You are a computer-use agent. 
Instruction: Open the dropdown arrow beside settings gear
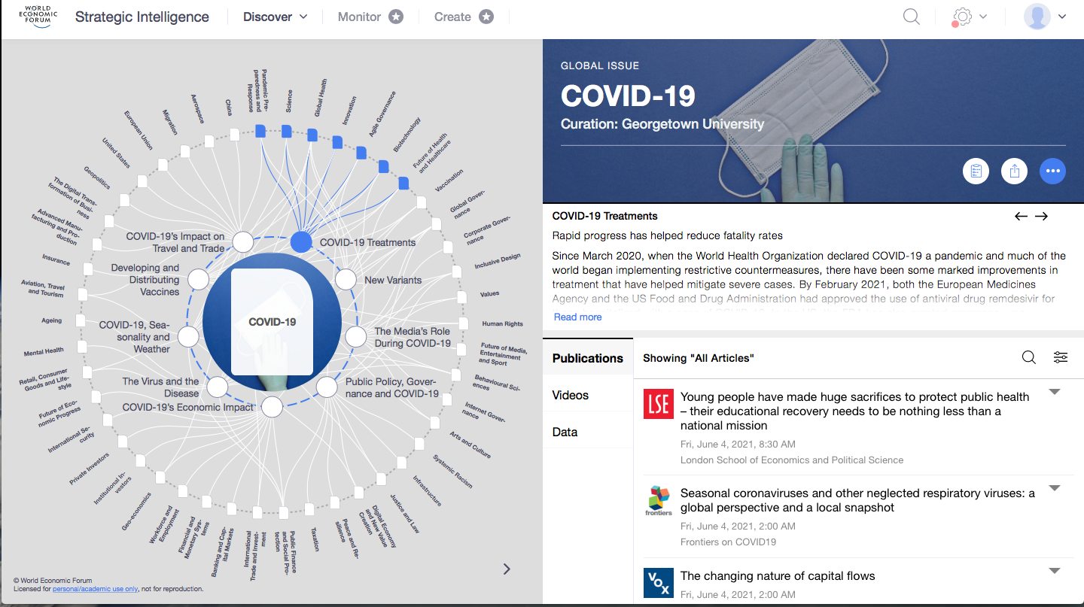(x=983, y=17)
